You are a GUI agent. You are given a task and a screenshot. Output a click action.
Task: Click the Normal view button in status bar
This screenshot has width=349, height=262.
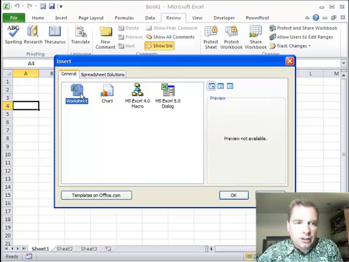point(249,257)
